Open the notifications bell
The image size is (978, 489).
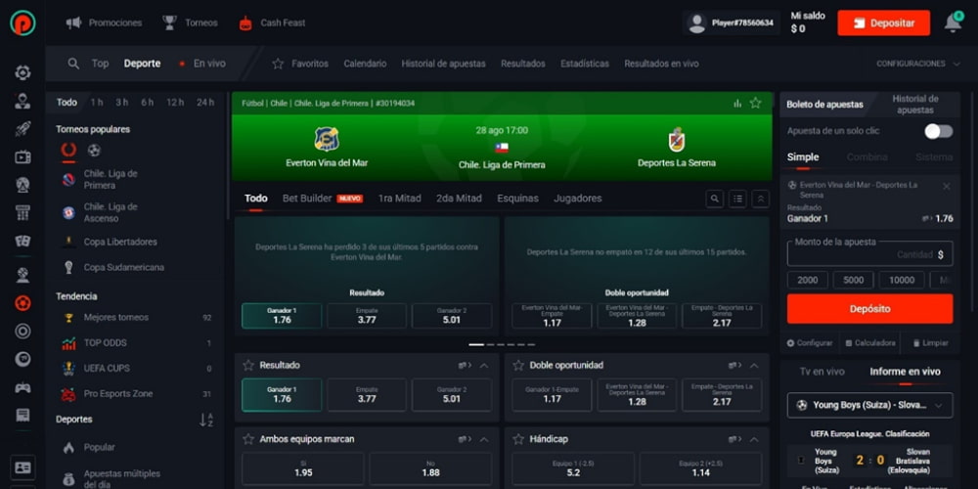coord(953,23)
